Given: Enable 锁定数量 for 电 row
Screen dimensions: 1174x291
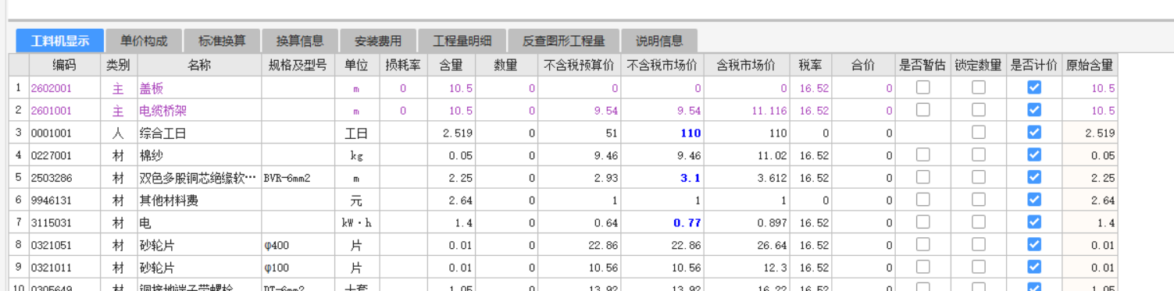Looking at the screenshot, I should [x=979, y=222].
